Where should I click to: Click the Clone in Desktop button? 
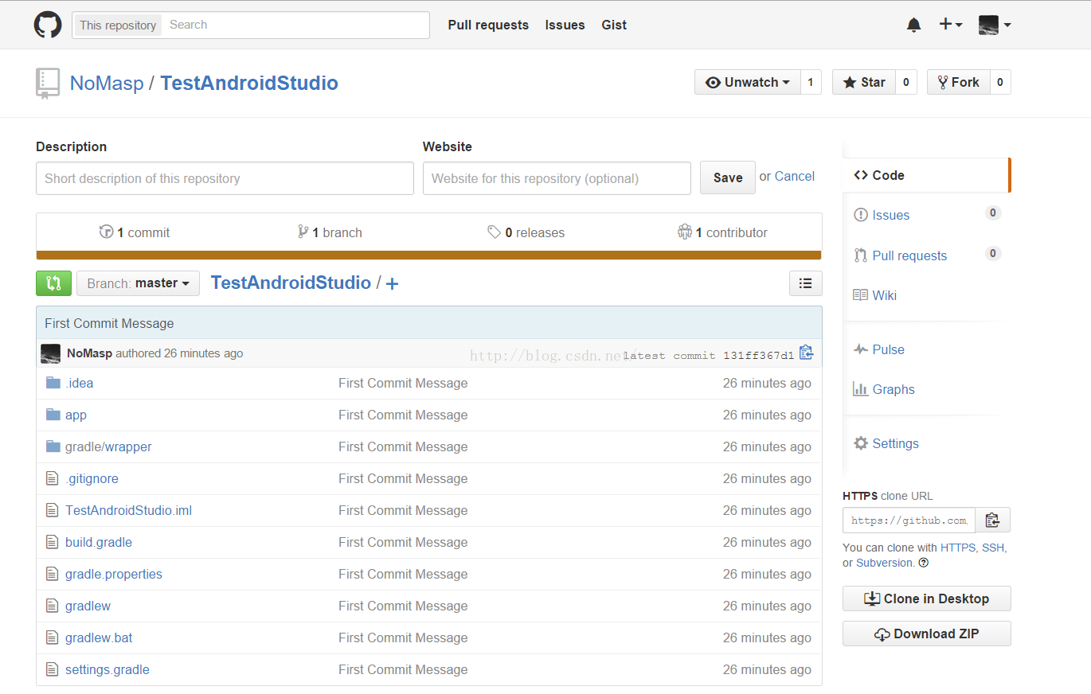(x=927, y=598)
